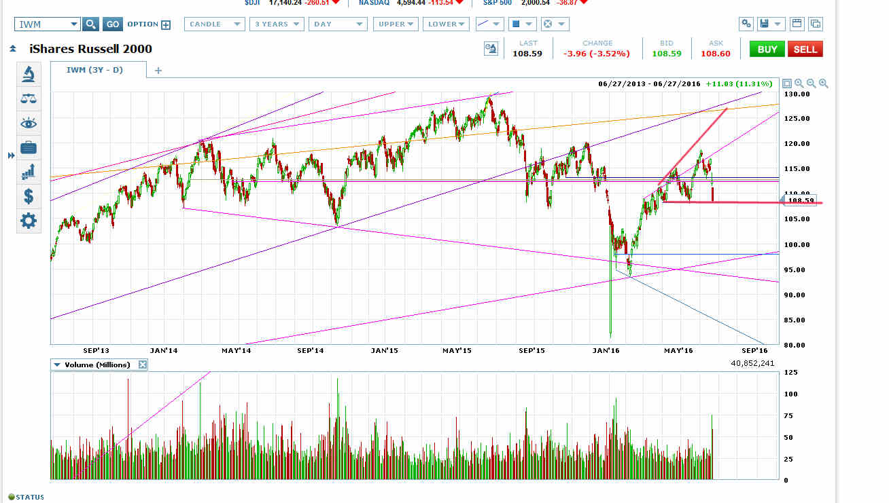Click the date range 06/27/2013 - 06/27/2016
The width and height of the screenshot is (889, 503).
(648, 83)
